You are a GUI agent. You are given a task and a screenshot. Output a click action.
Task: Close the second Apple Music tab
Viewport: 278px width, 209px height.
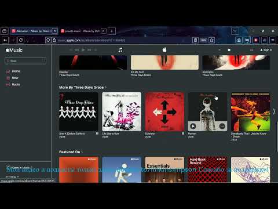pyautogui.click(x=104, y=31)
